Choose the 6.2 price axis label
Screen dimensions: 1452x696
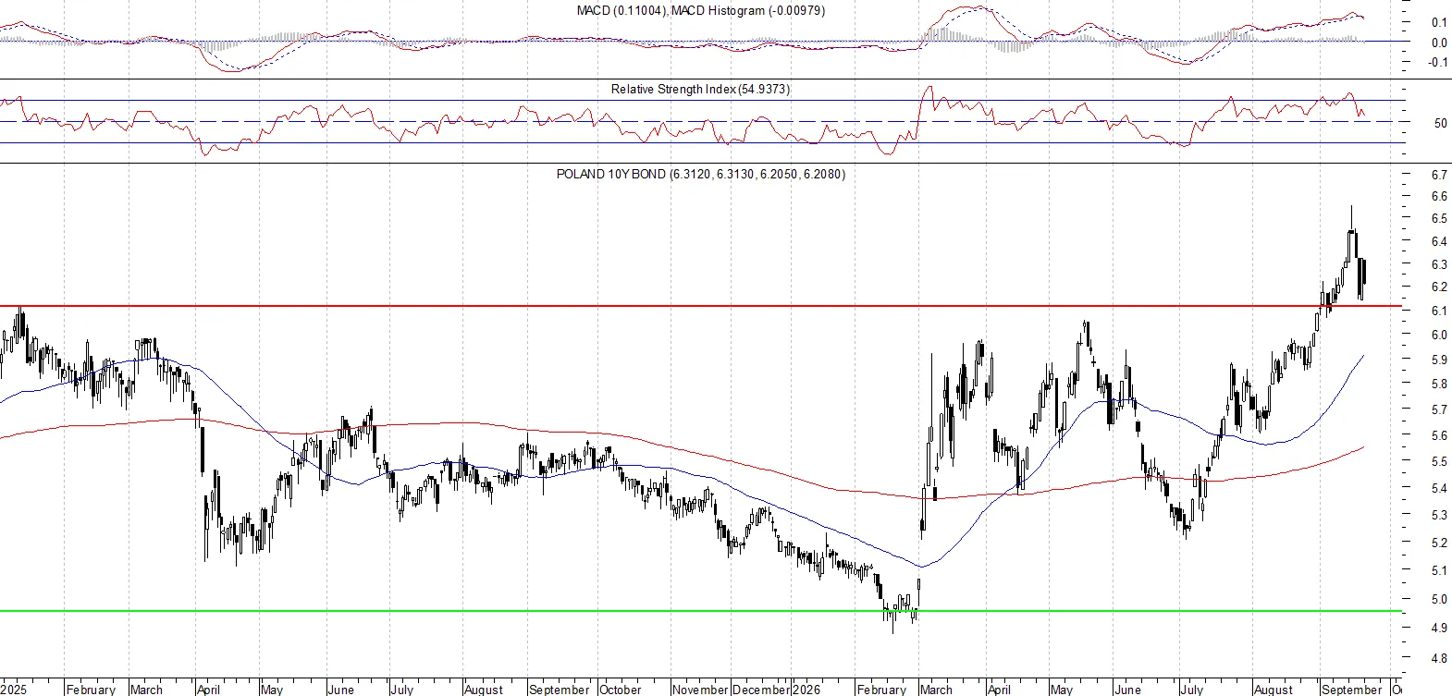1439,287
